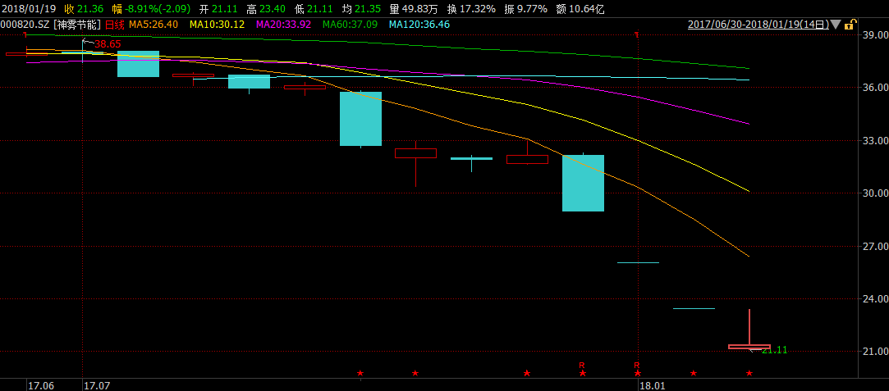Click the high price 高 23.40

267,9
